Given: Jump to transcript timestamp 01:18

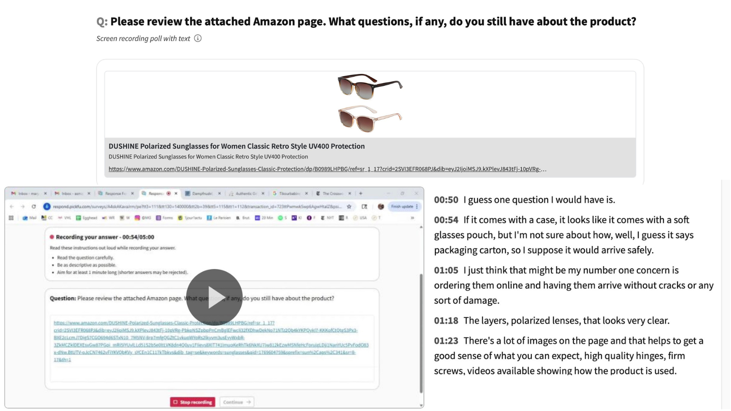Looking at the screenshot, I should (446, 320).
